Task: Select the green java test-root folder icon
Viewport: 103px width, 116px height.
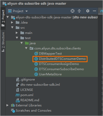Action: click(27, 43)
